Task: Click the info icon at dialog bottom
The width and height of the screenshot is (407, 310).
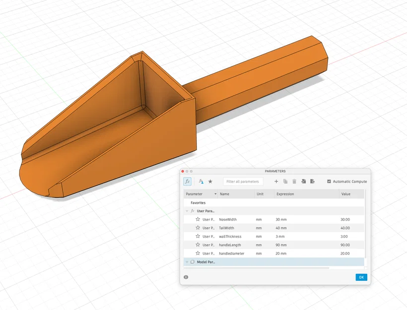Action: pyautogui.click(x=186, y=277)
